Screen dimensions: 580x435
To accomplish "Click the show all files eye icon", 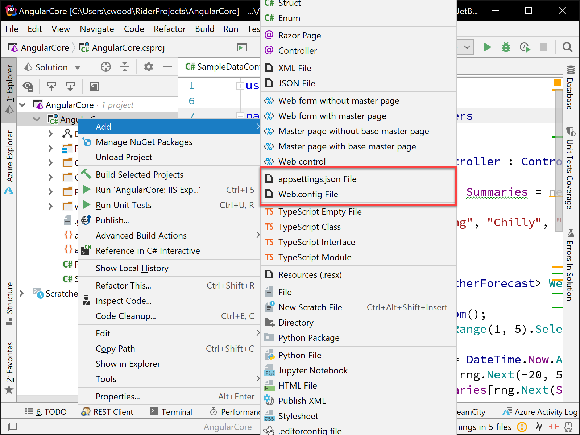I will click(x=28, y=86).
